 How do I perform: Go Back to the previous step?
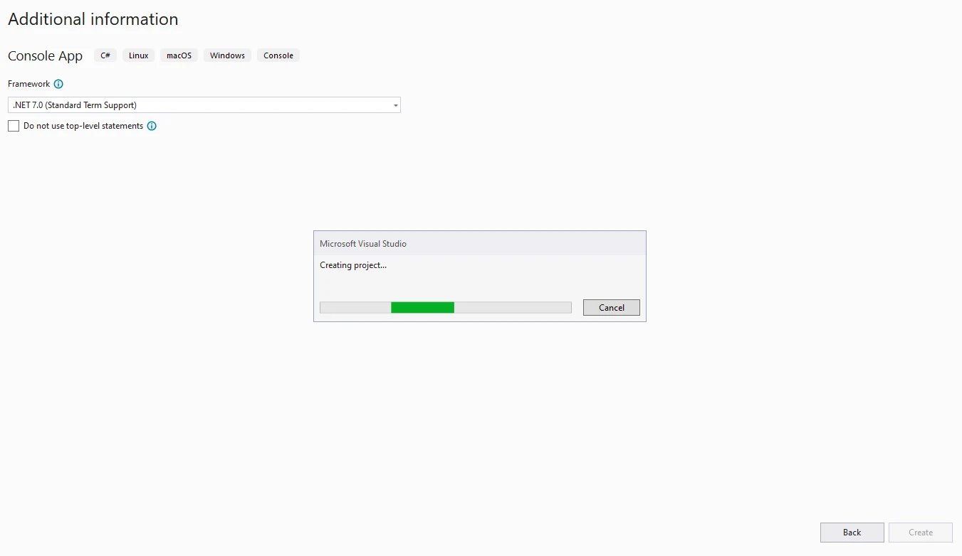(x=852, y=533)
